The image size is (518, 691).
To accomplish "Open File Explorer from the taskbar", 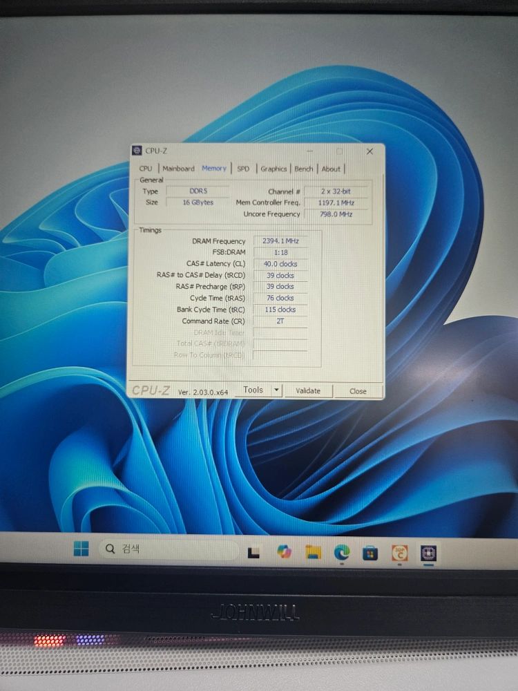I will [313, 551].
